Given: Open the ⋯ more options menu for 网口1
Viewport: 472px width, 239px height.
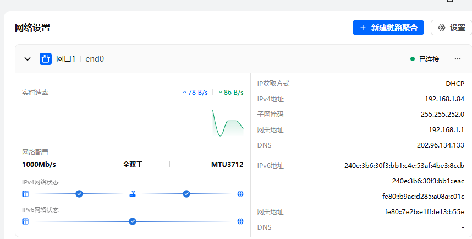Looking at the screenshot, I should point(457,59).
